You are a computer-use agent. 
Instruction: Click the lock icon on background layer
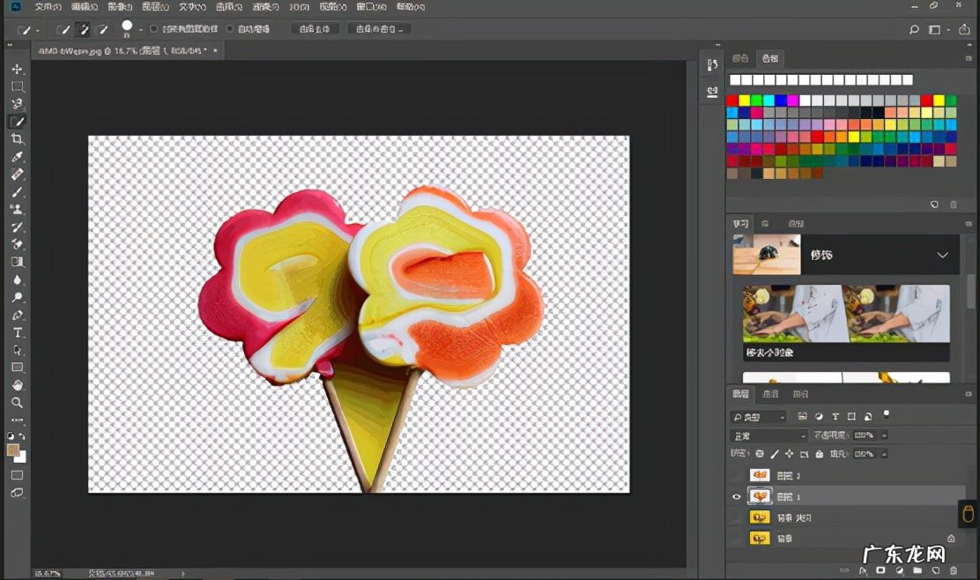pyautogui.click(x=951, y=538)
